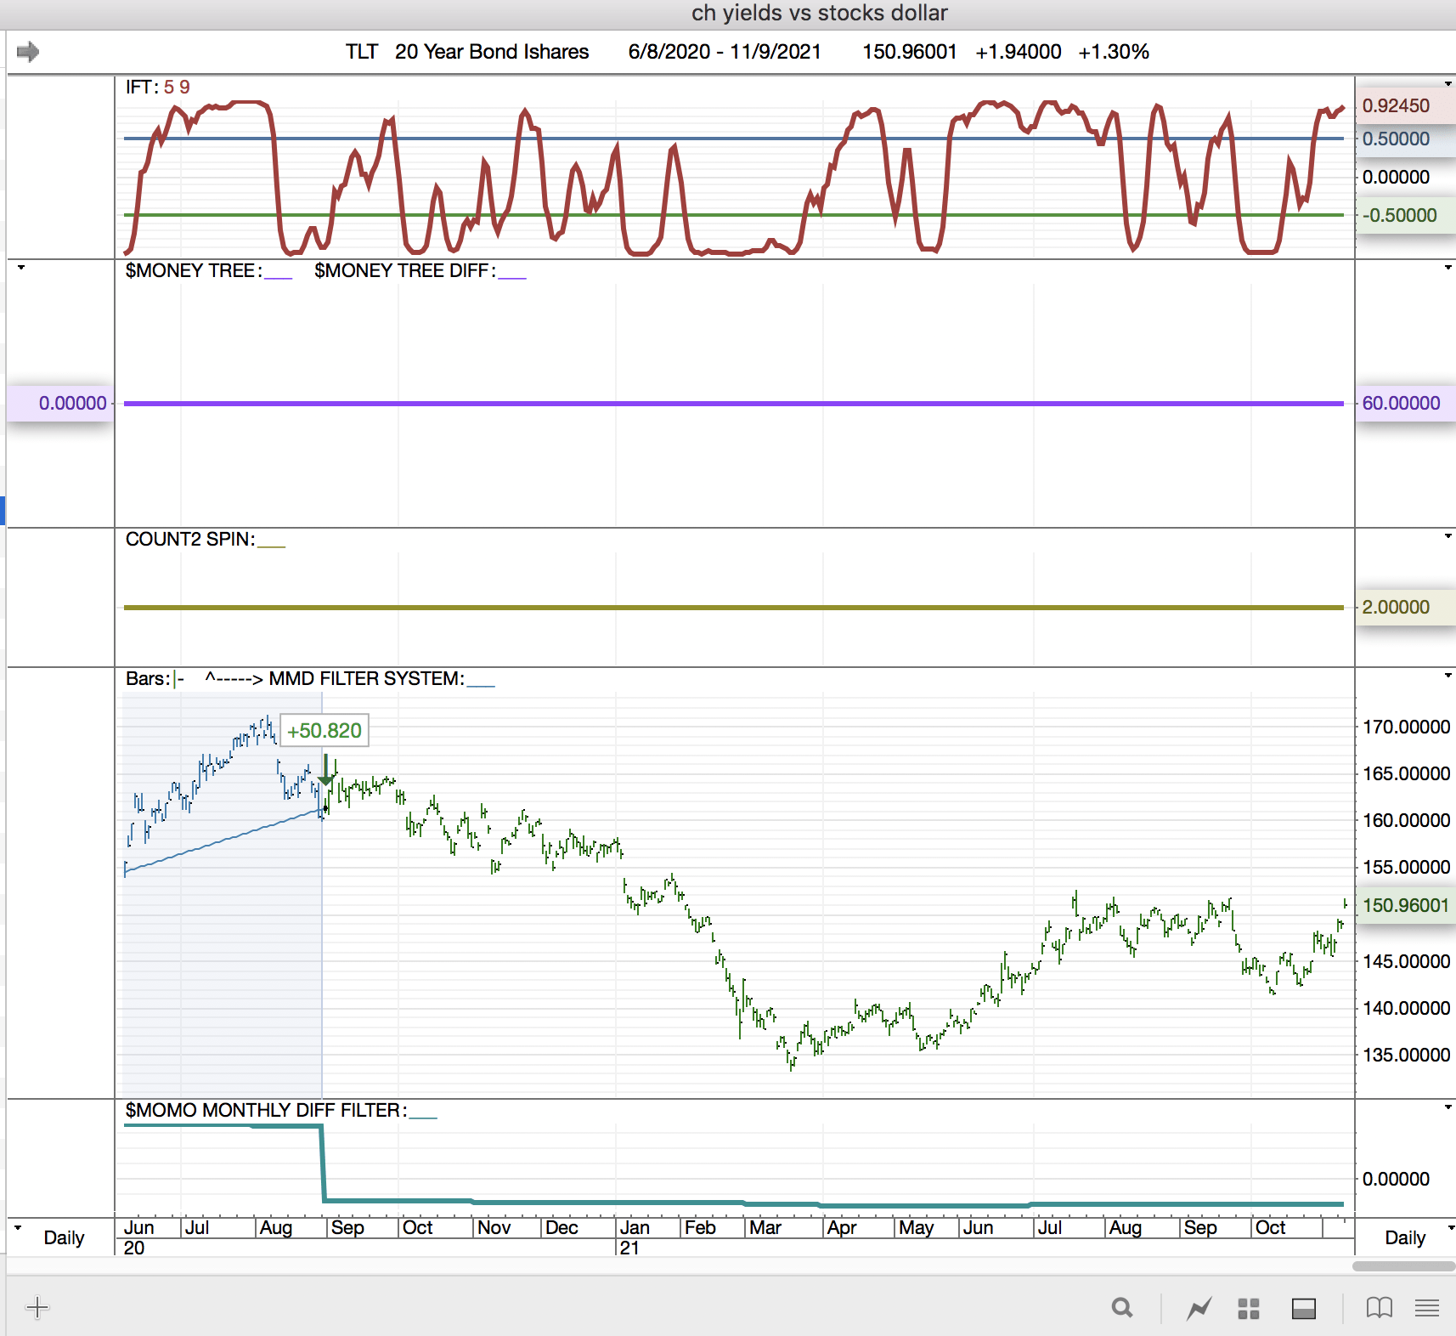Click the right-side Daily period label
This screenshot has width=1456, height=1336.
tap(1405, 1237)
